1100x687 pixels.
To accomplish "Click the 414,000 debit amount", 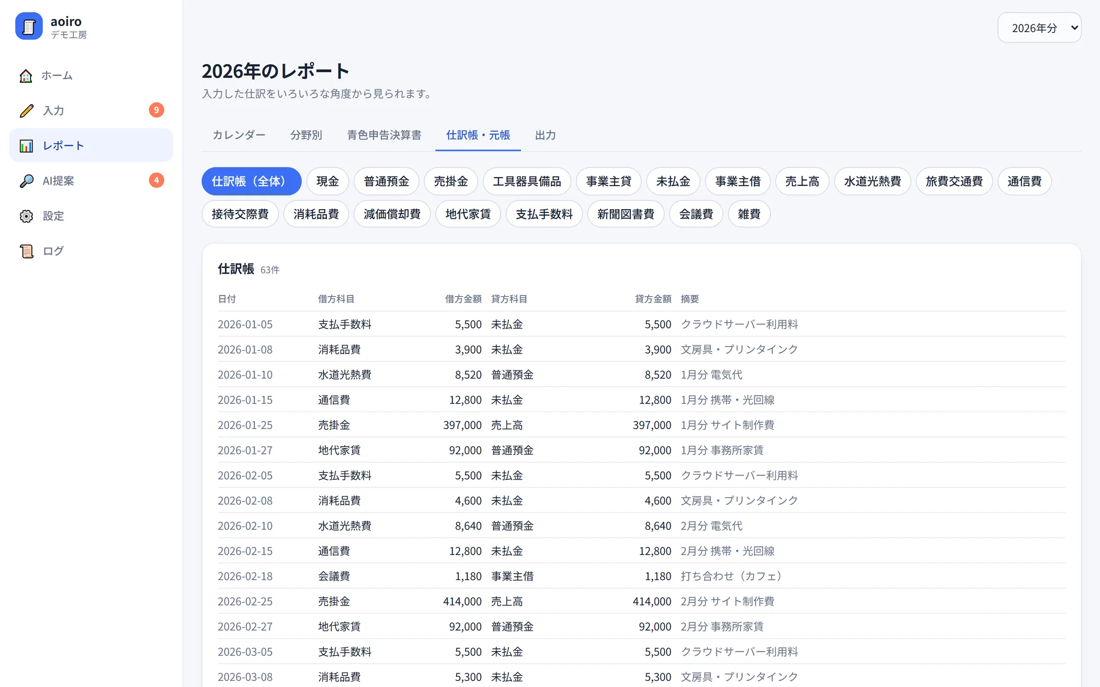I will point(462,602).
